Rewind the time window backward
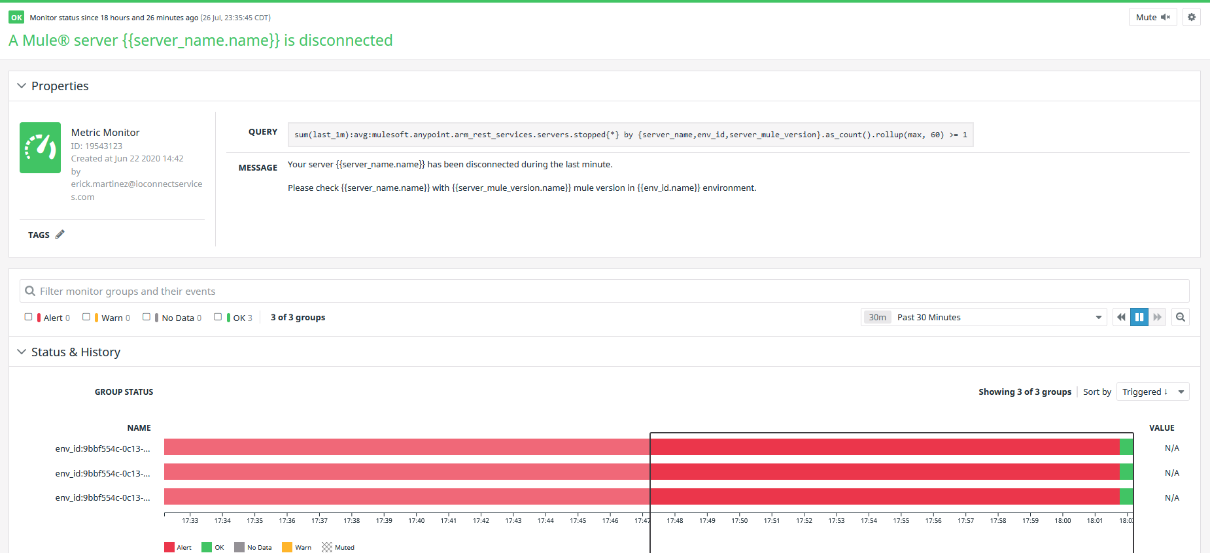Image resolution: width=1210 pixels, height=553 pixels. (x=1121, y=317)
